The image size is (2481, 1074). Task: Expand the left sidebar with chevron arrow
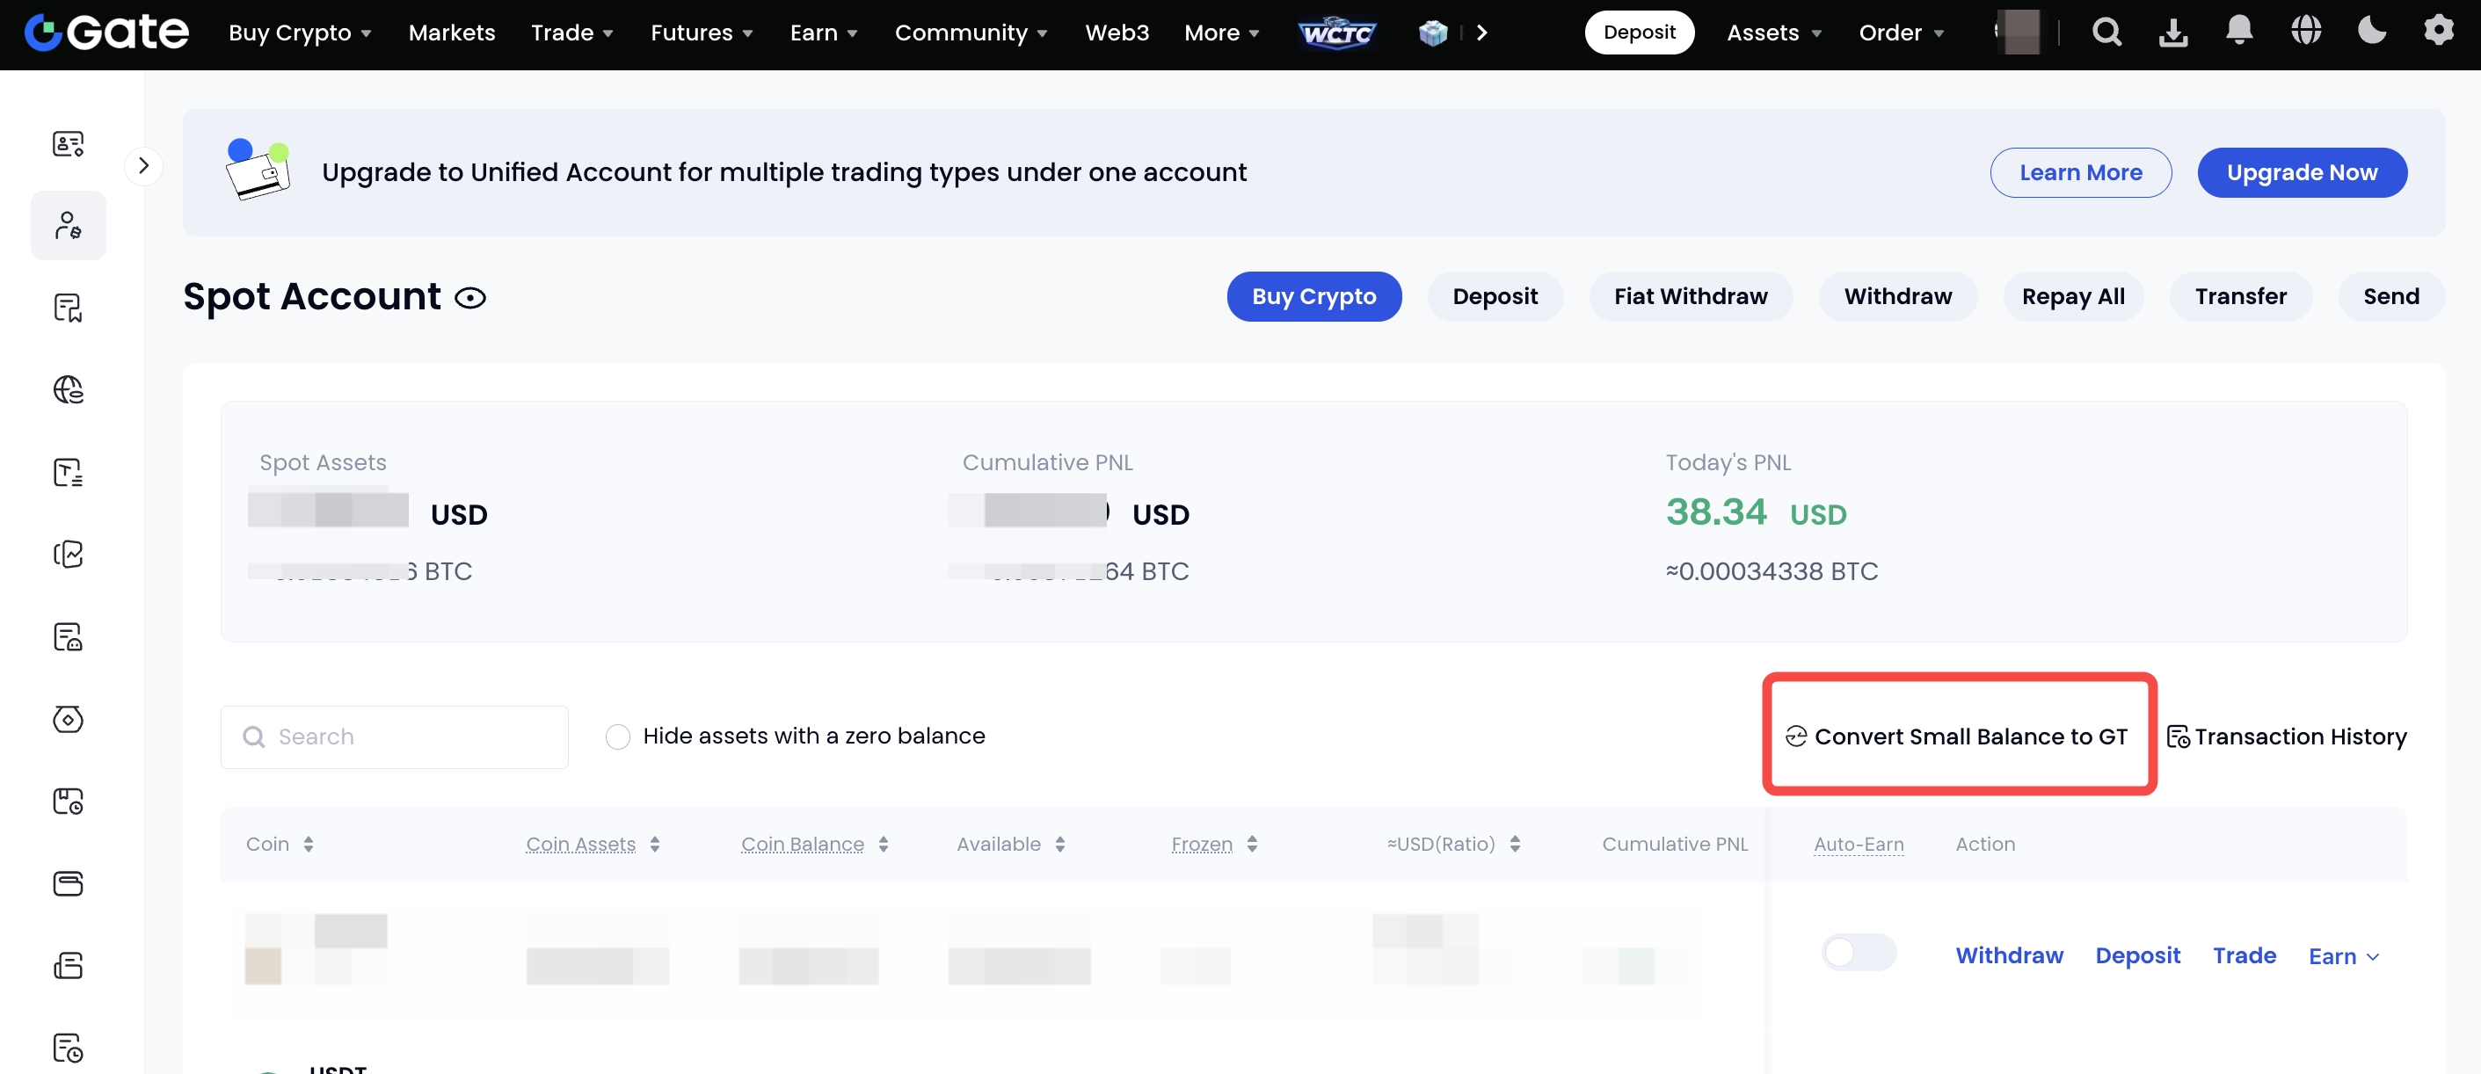[x=143, y=166]
